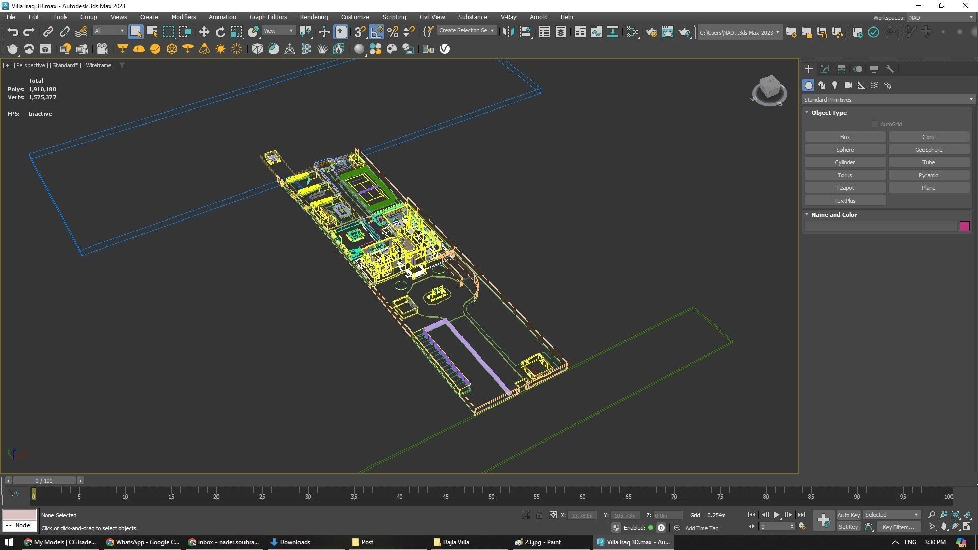Toggle Auto Key animation mode
Screen dimensions: 978x550
(x=848, y=515)
